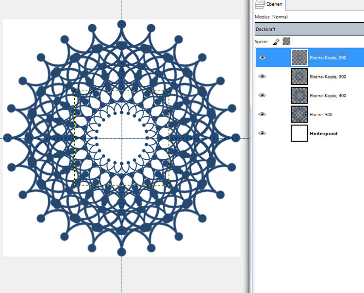Screen dimensions: 364x293
Task: Select the layer named Hintergrund
Action: (x=323, y=133)
